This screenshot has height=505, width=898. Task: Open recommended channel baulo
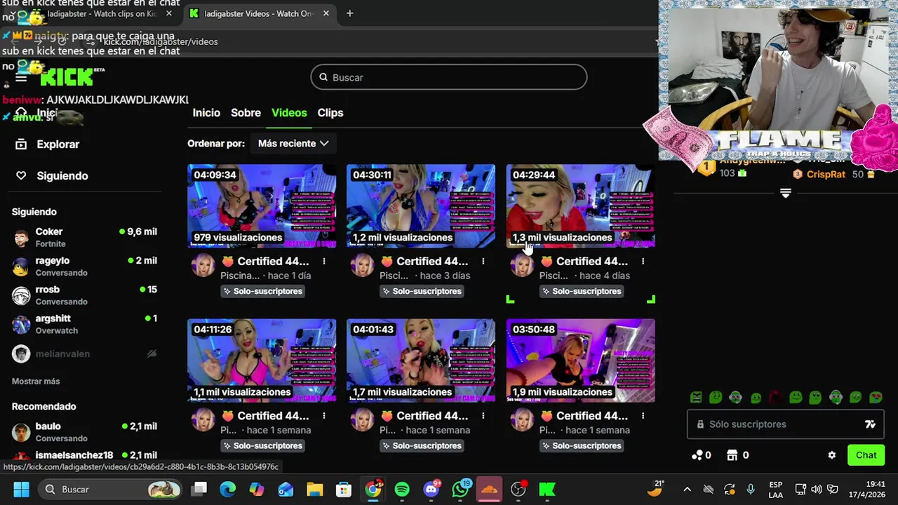pos(84,431)
